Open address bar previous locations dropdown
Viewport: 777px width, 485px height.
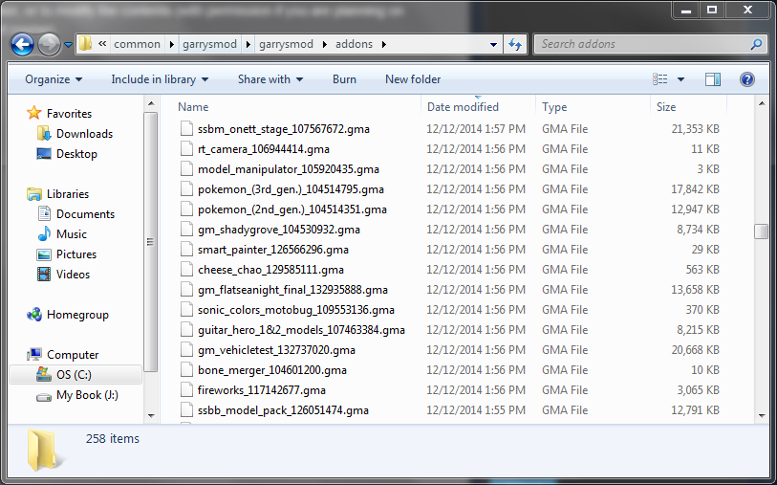[x=493, y=44]
